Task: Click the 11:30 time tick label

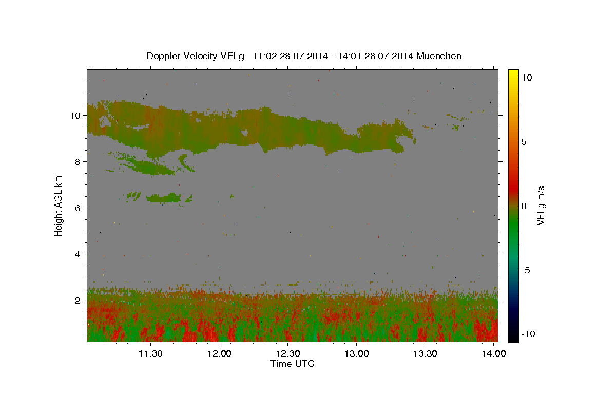Action: 151,353
